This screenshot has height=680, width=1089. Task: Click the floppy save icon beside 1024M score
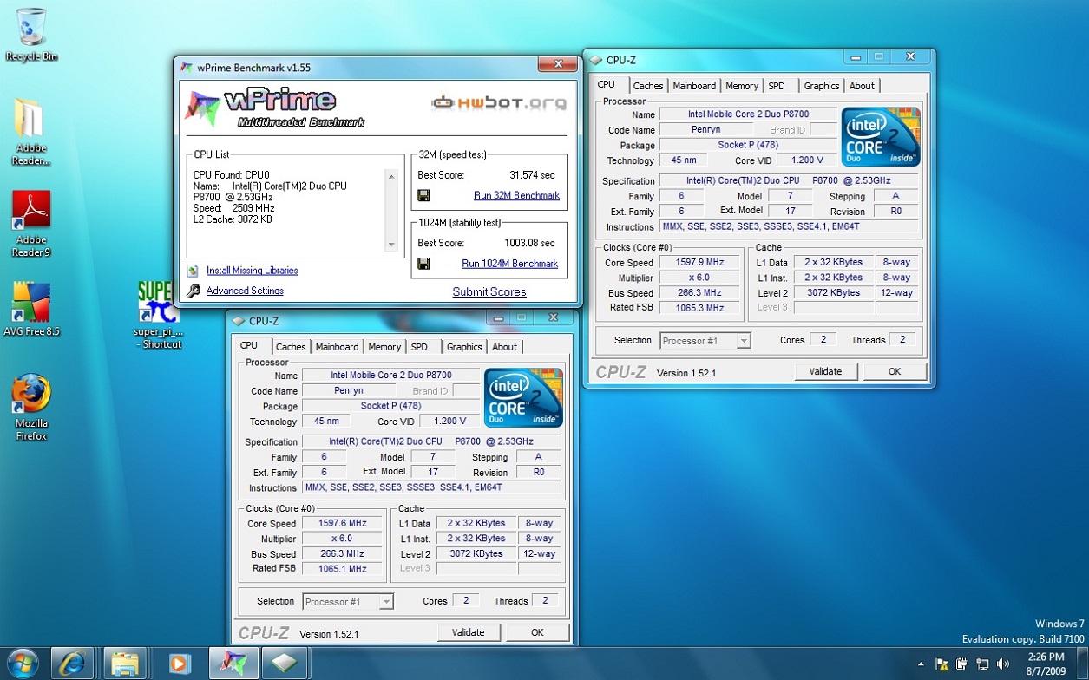423,264
